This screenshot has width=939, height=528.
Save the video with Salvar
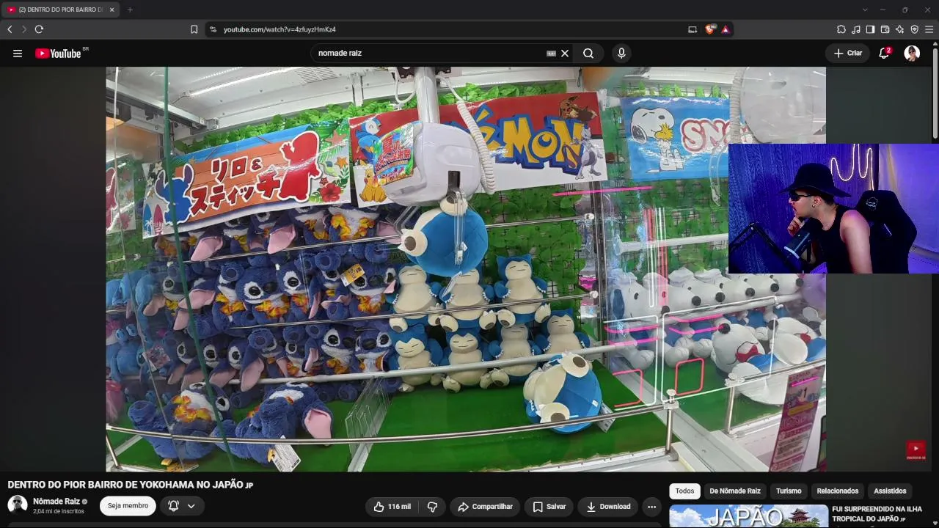click(549, 506)
